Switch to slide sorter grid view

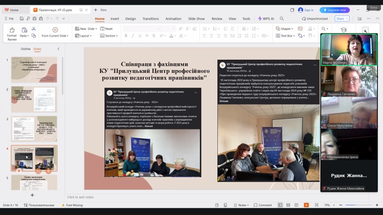coord(289,205)
